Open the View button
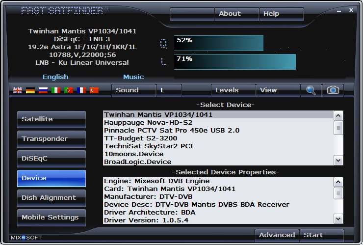Viewport: 363px width, 245px height. (278, 90)
